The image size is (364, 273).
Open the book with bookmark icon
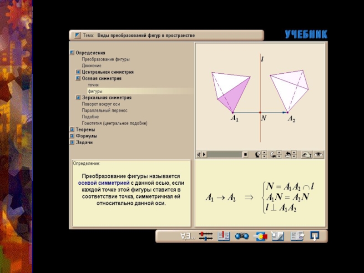(224, 236)
